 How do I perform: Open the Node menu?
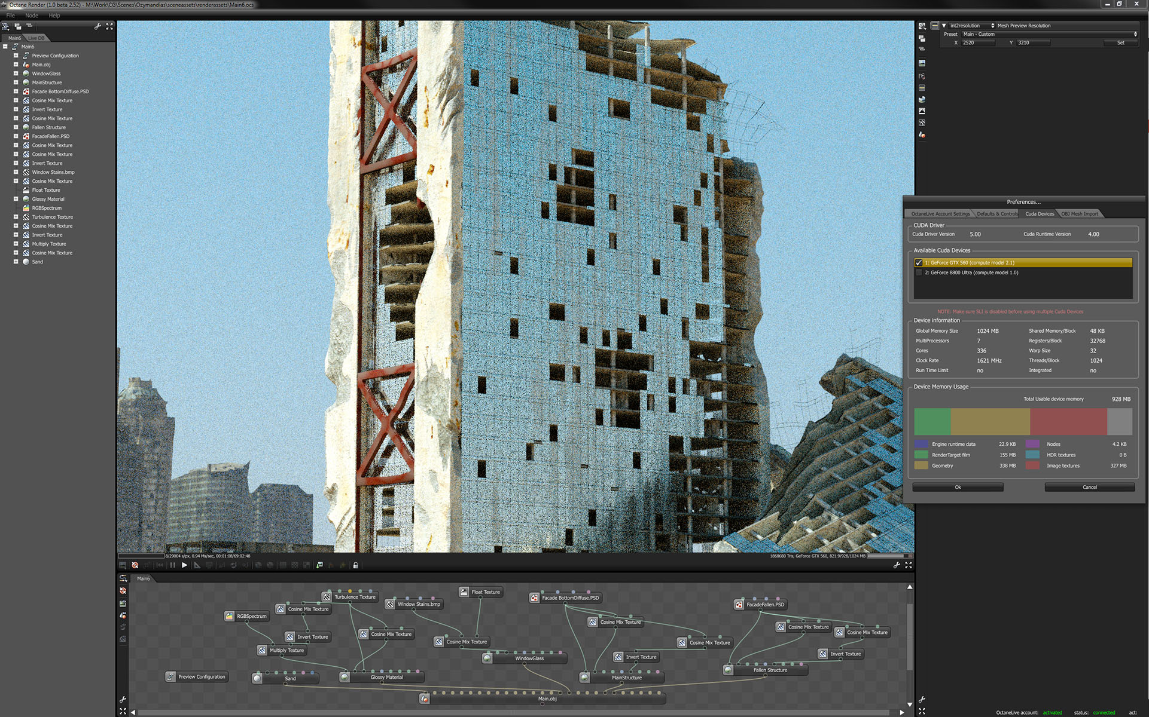[x=32, y=16]
